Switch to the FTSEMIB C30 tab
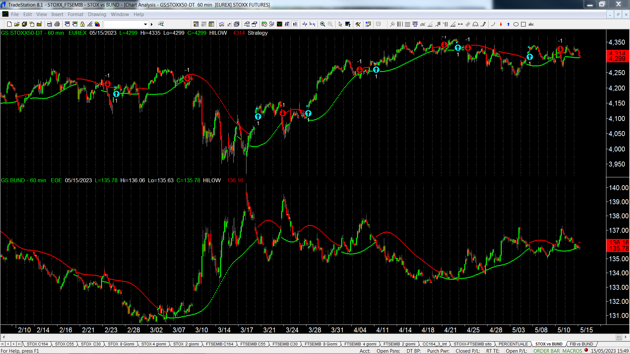 tap(285, 344)
